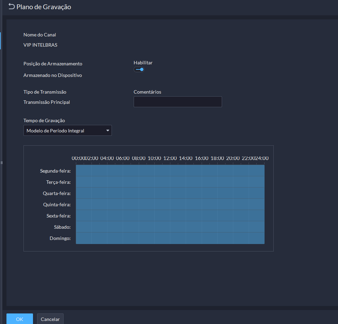Screen dimensions: 338x324
Task: Click the 14:00 time label
Action: (186, 158)
